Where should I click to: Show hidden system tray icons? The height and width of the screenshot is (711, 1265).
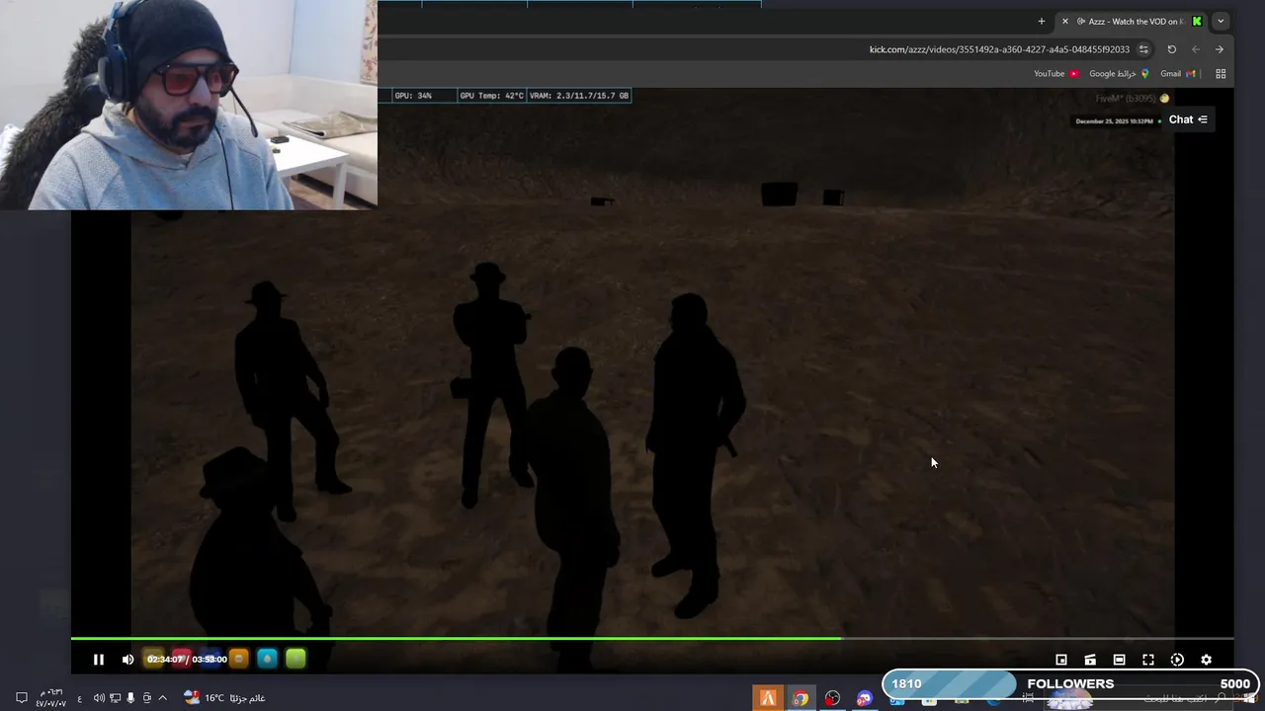click(x=163, y=698)
